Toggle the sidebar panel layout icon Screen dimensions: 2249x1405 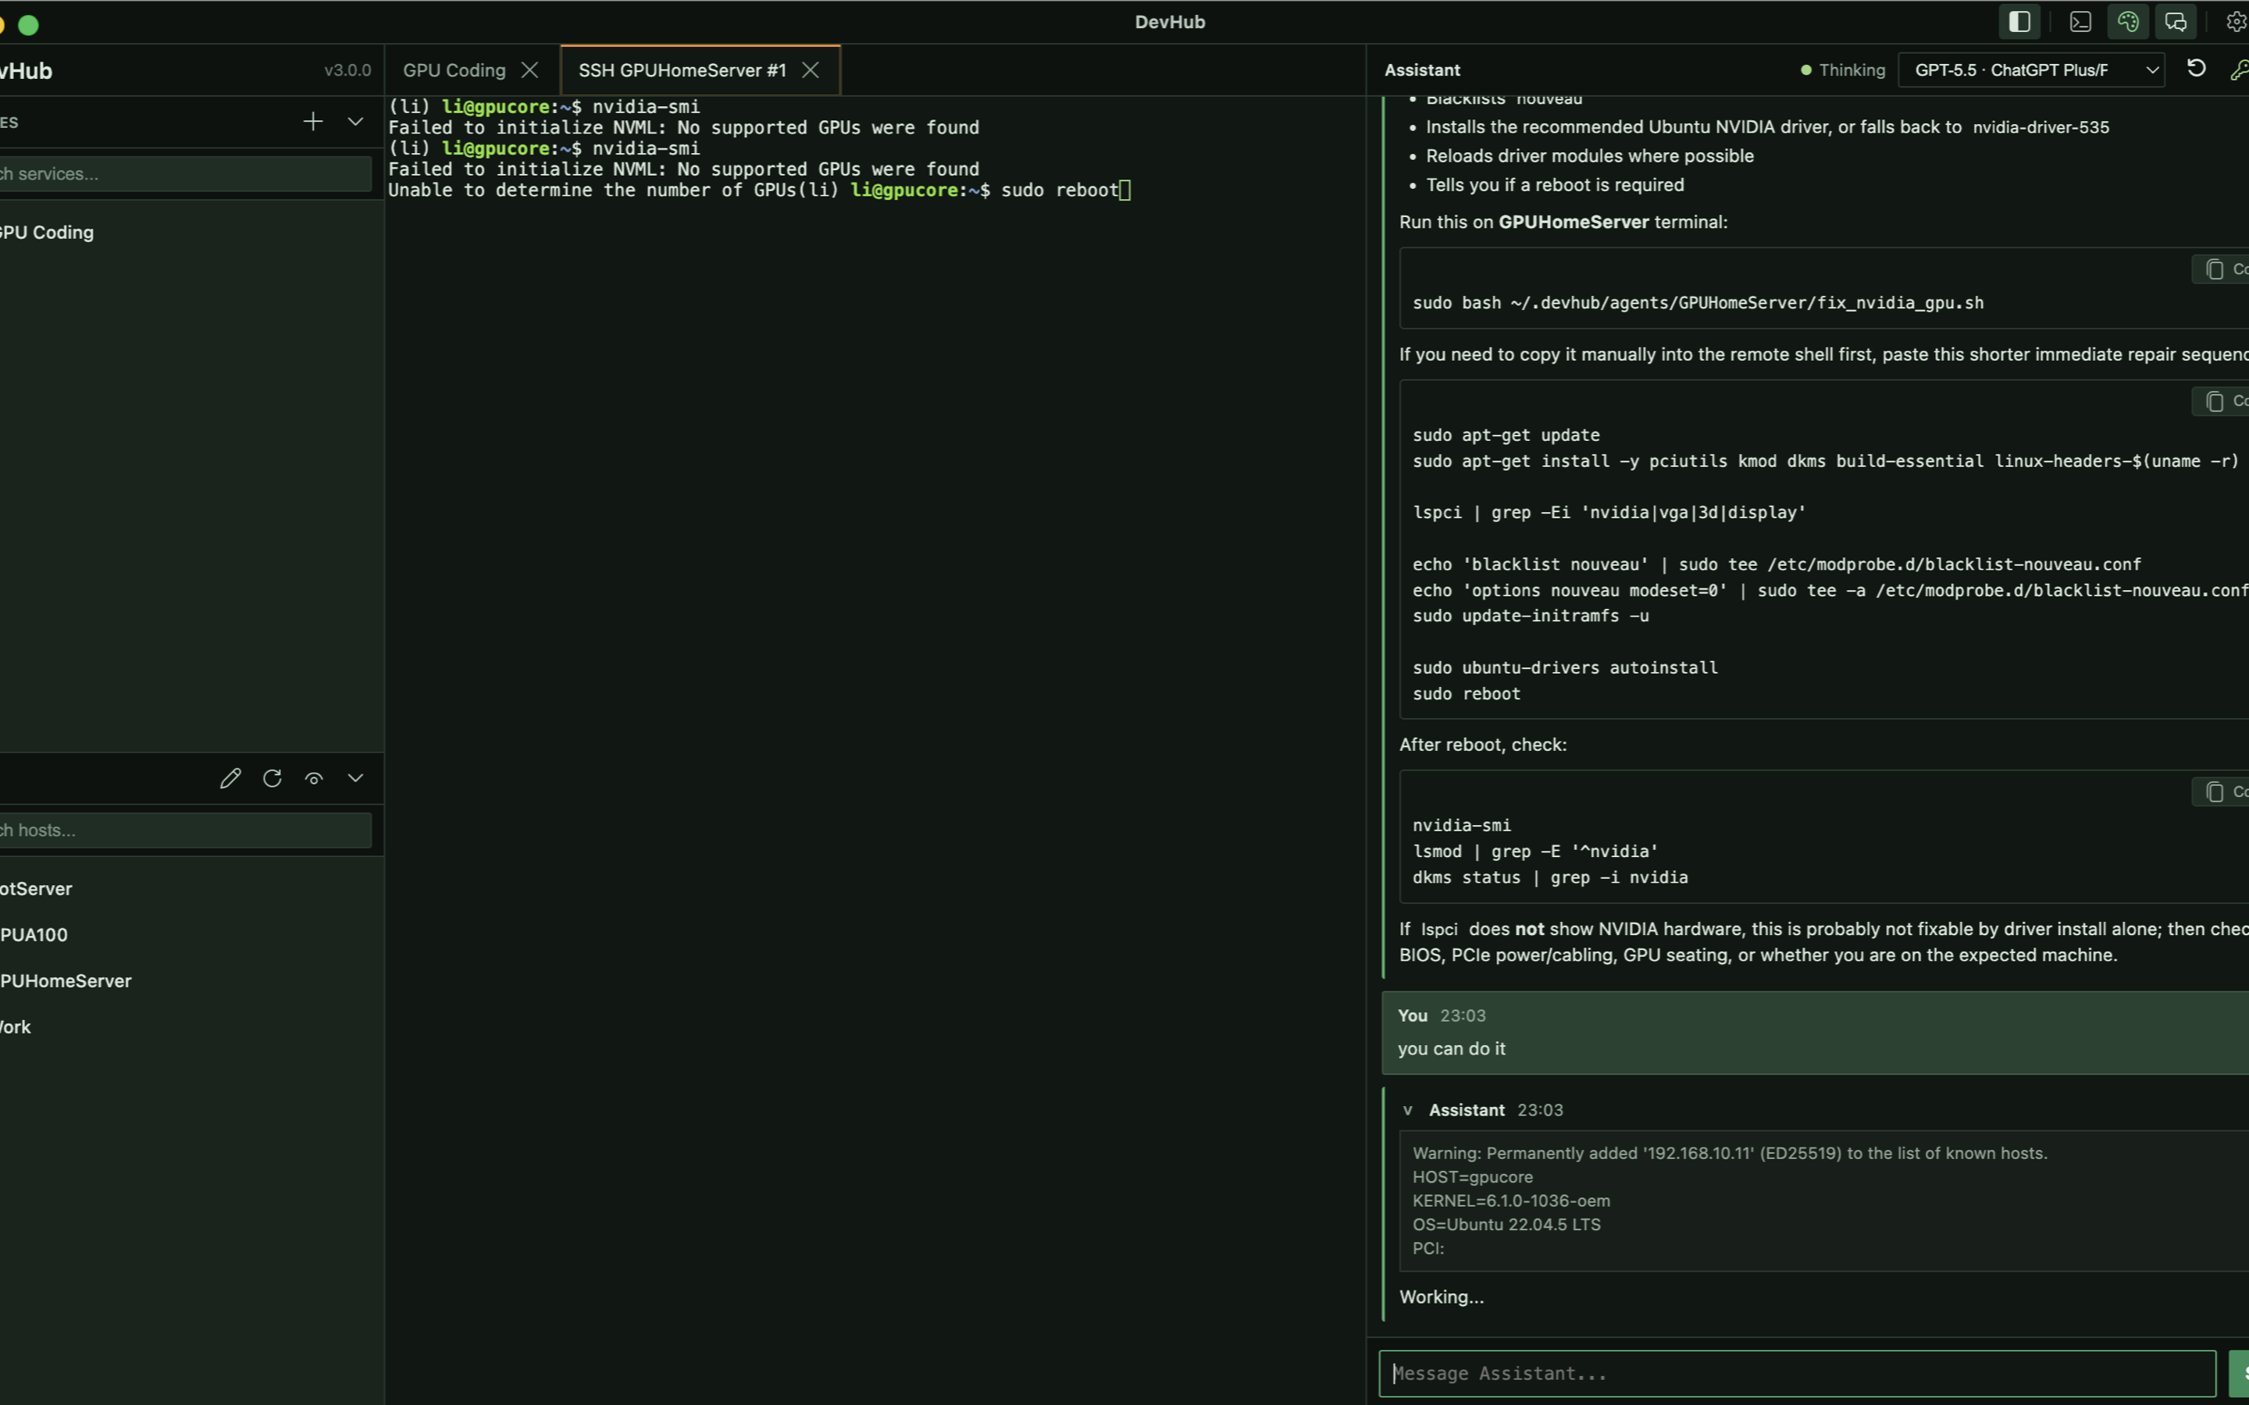2019,21
